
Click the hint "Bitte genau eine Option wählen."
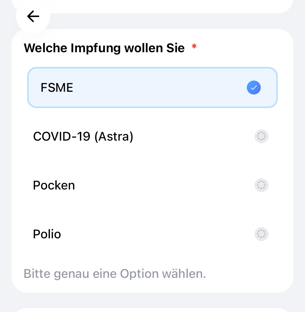(115, 274)
